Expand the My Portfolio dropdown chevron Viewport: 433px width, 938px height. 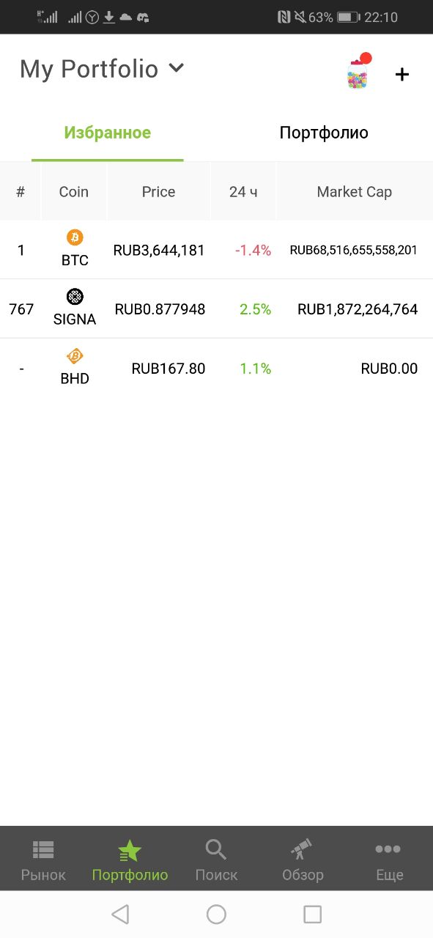click(x=176, y=68)
